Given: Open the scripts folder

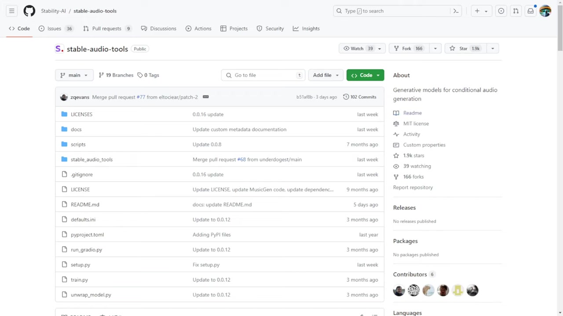Looking at the screenshot, I should [x=78, y=144].
